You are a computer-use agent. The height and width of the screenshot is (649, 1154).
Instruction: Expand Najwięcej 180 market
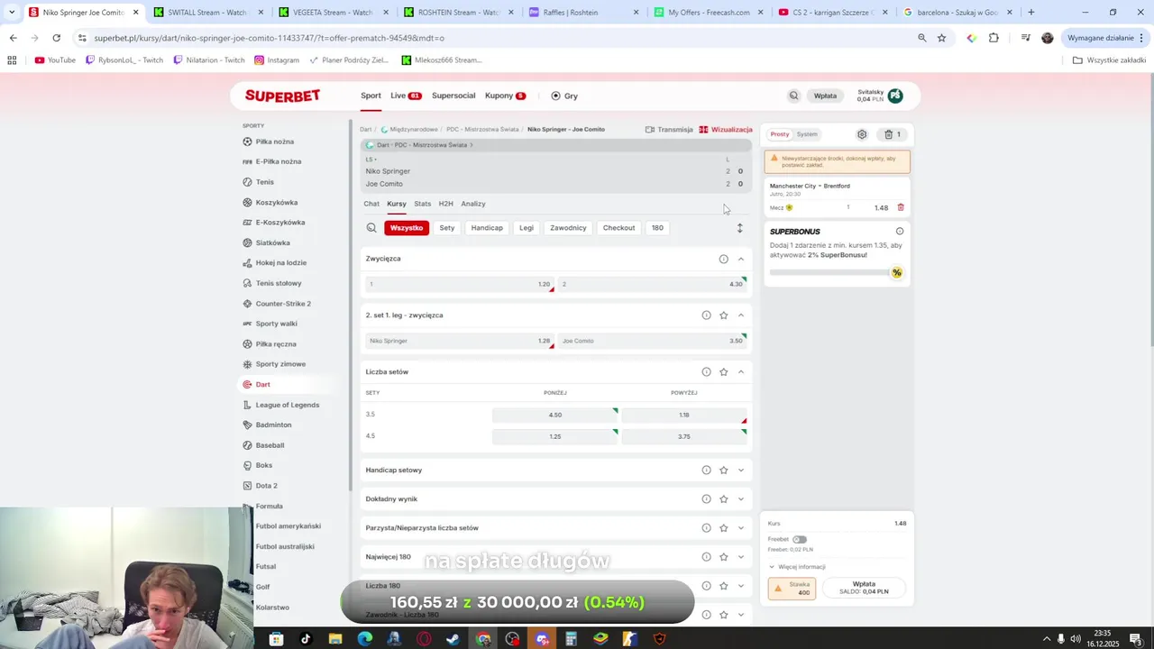coord(741,557)
